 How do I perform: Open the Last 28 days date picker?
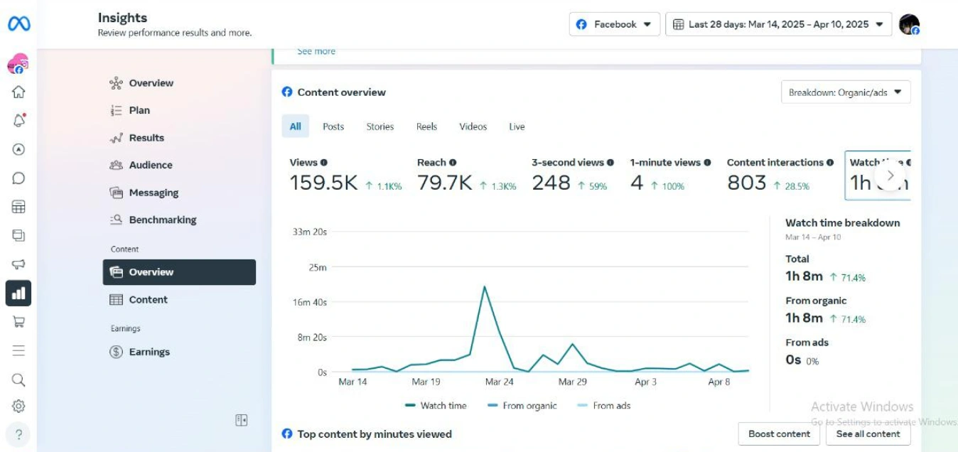point(778,24)
